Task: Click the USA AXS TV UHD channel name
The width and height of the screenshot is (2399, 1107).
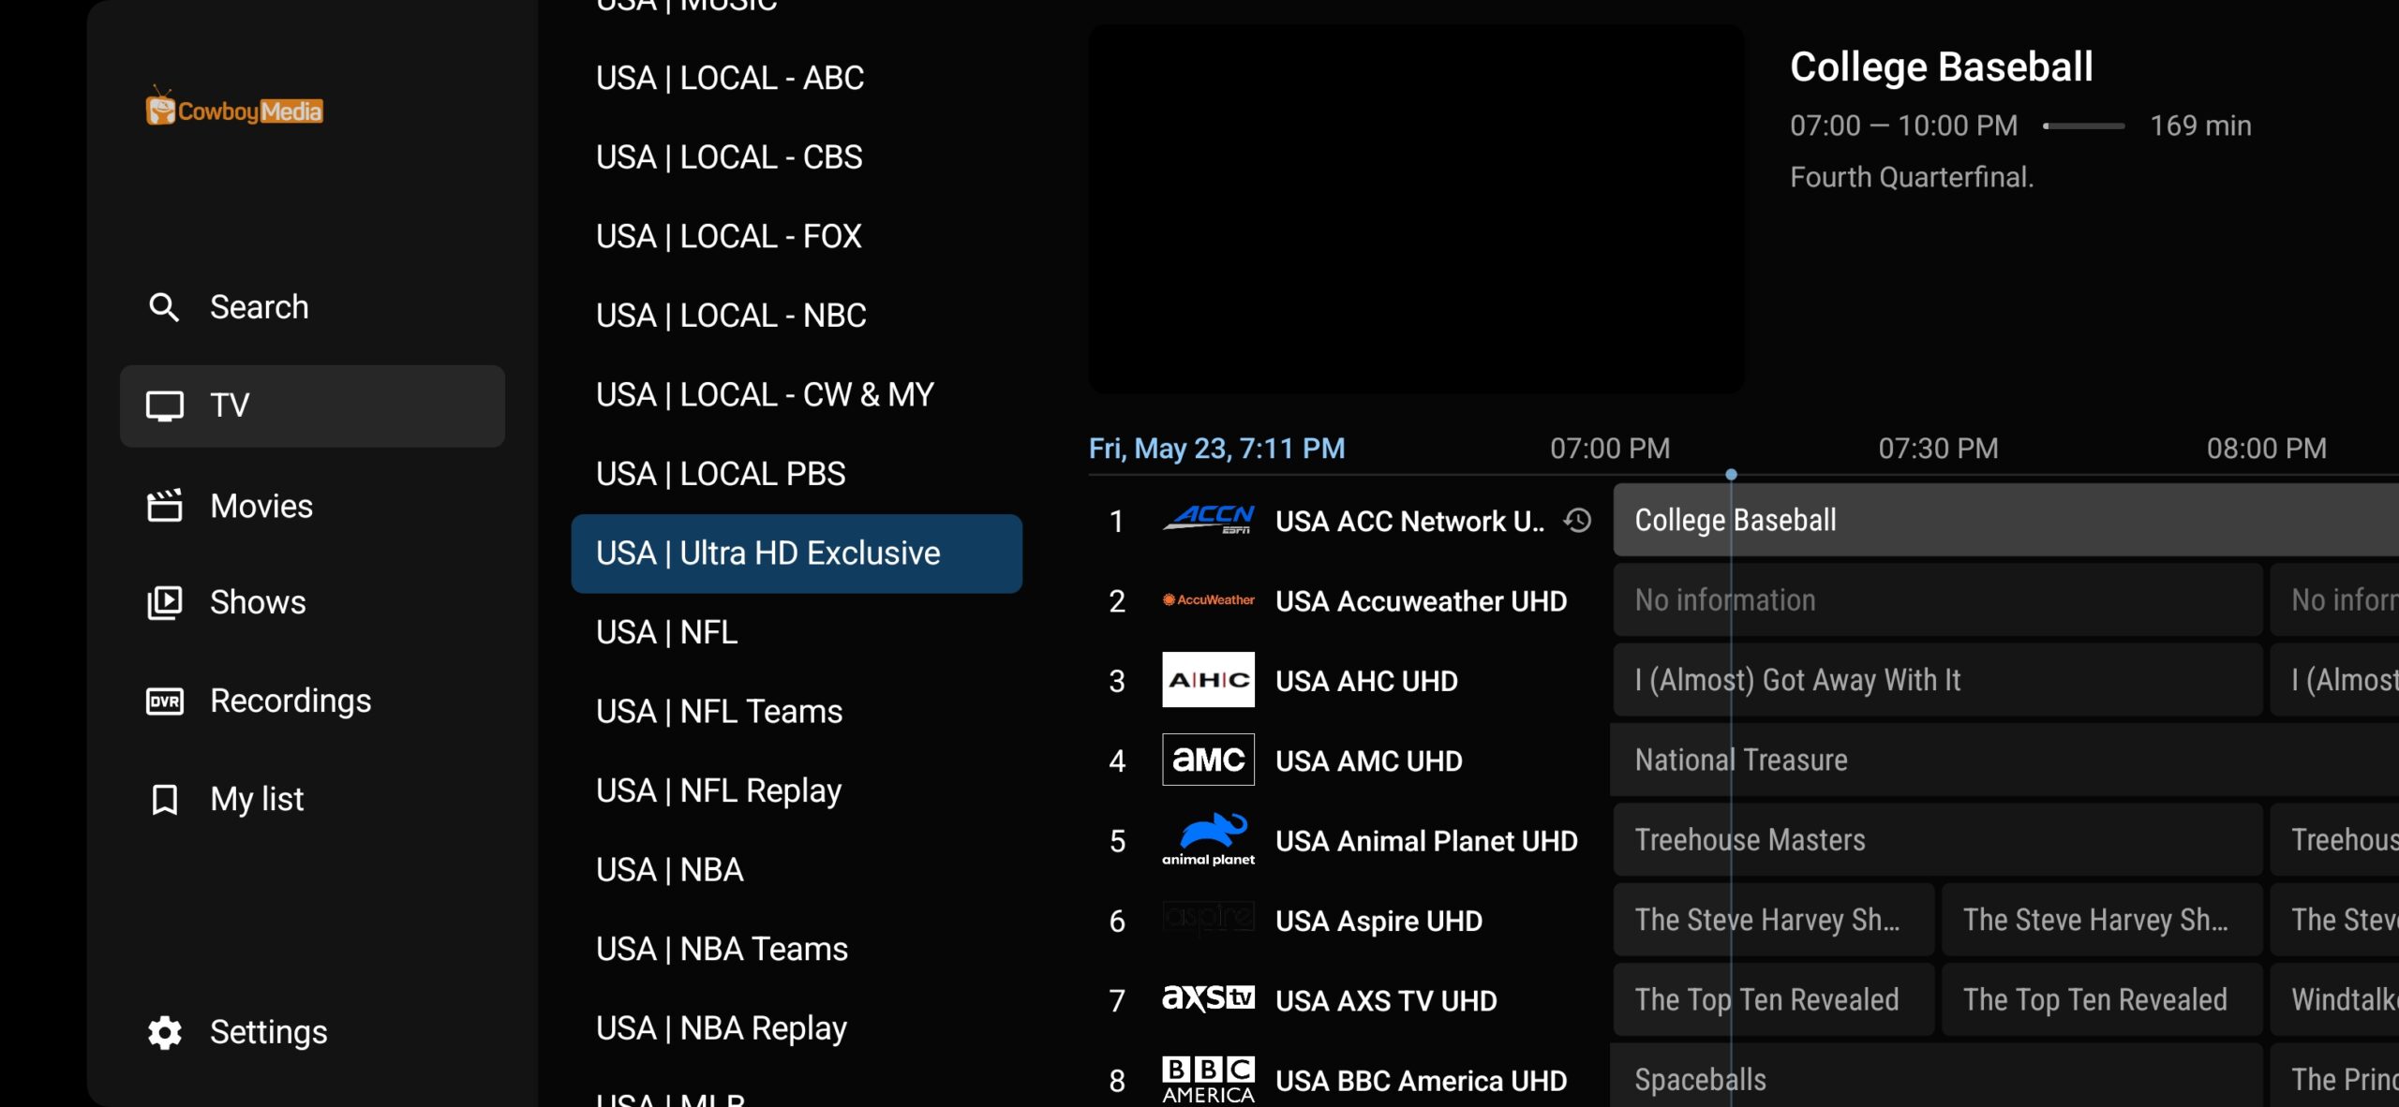Action: point(1386,1000)
